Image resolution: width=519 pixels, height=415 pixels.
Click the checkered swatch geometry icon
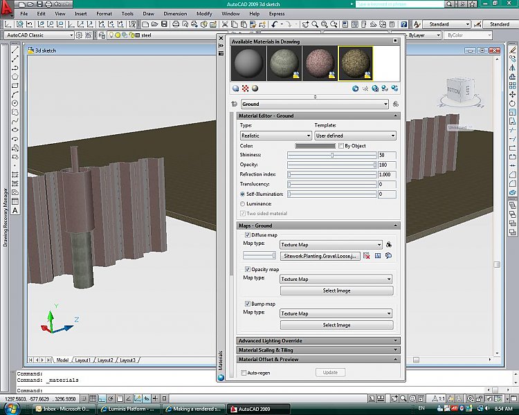(246, 89)
